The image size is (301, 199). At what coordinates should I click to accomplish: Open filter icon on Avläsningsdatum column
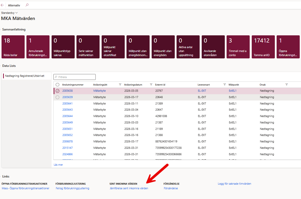click(x=151, y=85)
